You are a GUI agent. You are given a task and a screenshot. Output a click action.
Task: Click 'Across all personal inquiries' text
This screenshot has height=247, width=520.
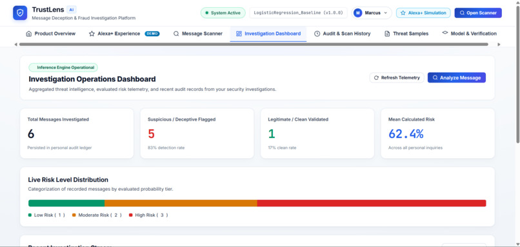(x=415, y=148)
